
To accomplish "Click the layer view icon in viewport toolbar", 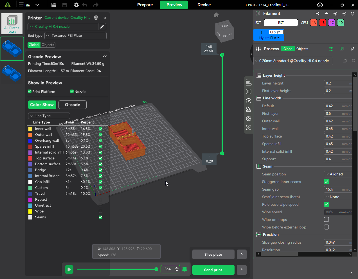I will [249, 83].
